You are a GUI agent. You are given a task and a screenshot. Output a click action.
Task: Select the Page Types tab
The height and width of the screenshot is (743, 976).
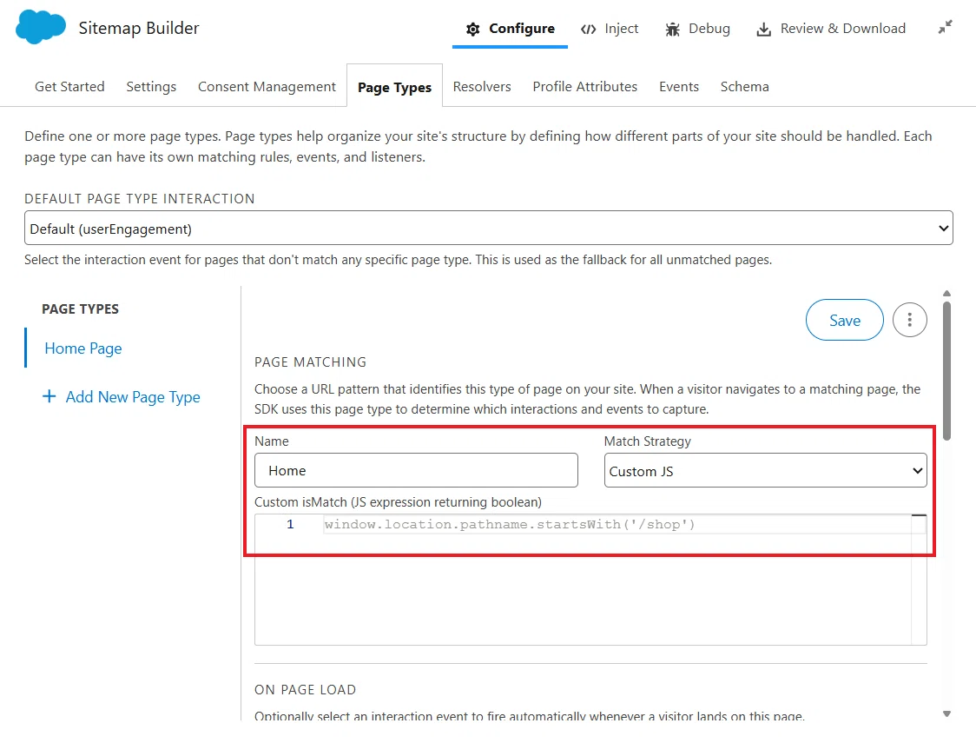[x=394, y=87]
